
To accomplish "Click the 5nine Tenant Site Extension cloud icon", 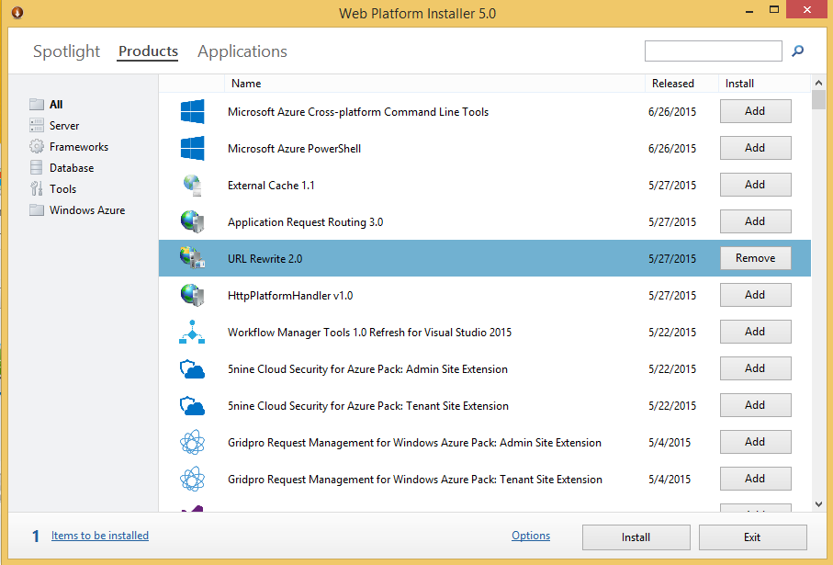I will pyautogui.click(x=192, y=405).
